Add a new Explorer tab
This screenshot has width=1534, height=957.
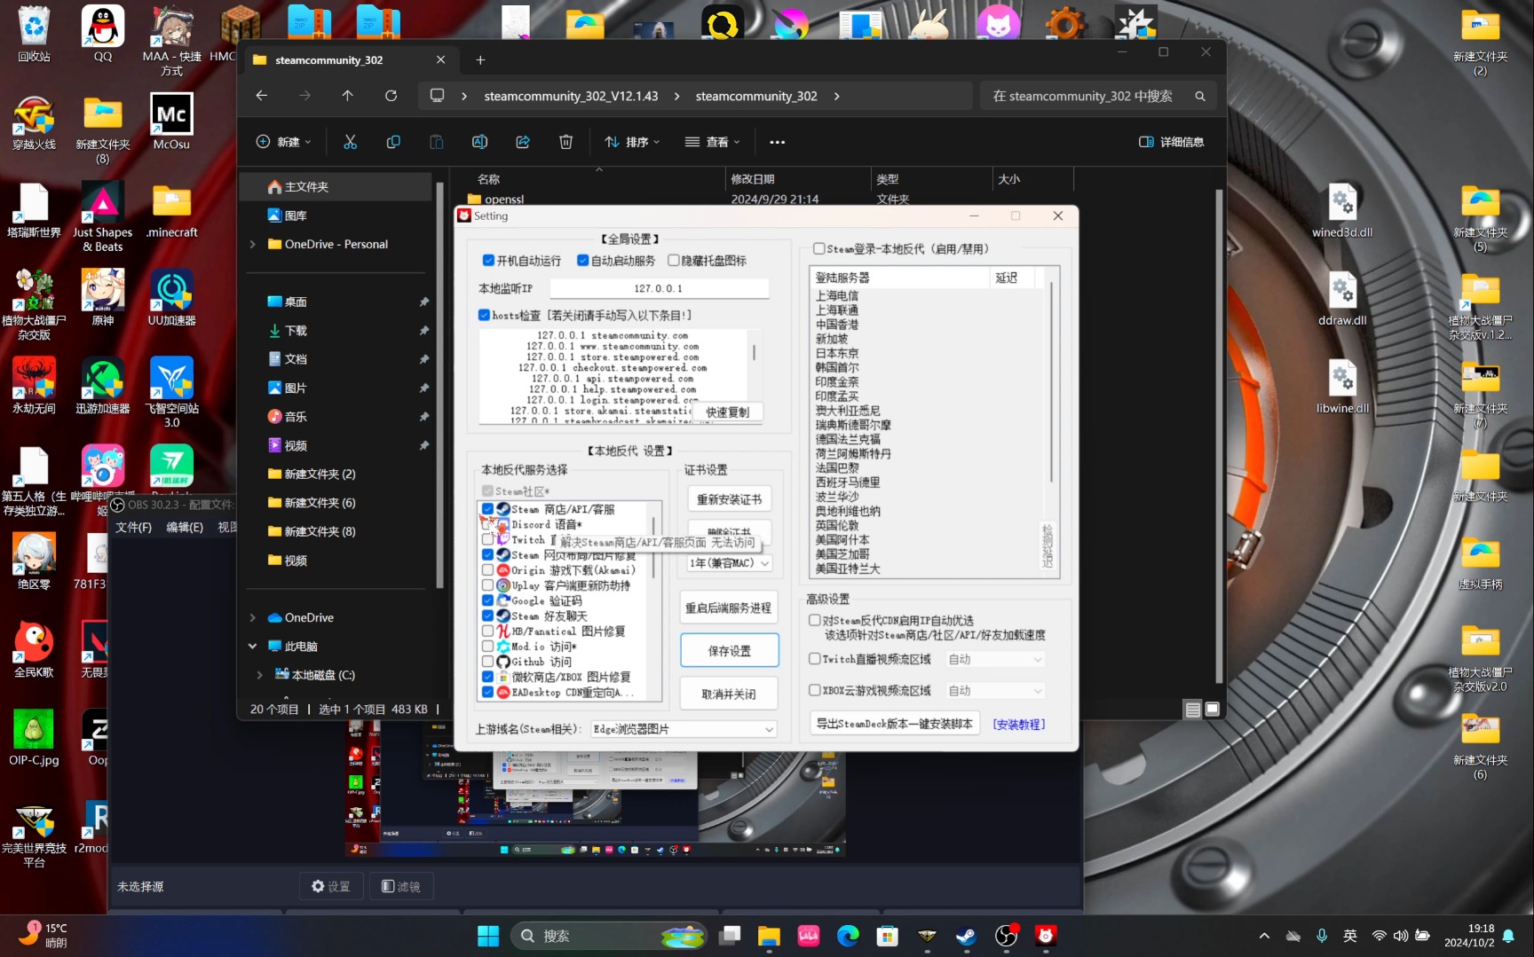pyautogui.click(x=480, y=59)
